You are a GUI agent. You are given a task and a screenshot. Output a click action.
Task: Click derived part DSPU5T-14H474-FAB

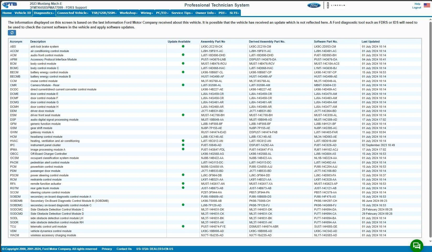pos(263,132)
